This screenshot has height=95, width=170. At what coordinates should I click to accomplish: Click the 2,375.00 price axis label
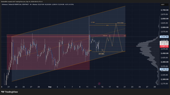click(x=164, y=66)
